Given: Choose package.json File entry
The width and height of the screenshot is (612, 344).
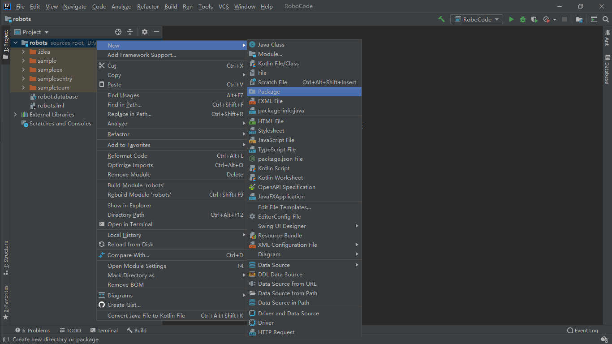Looking at the screenshot, I should [x=304, y=159].
